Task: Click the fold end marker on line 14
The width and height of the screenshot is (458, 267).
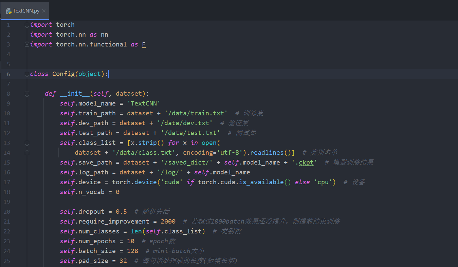Action: 27,153
